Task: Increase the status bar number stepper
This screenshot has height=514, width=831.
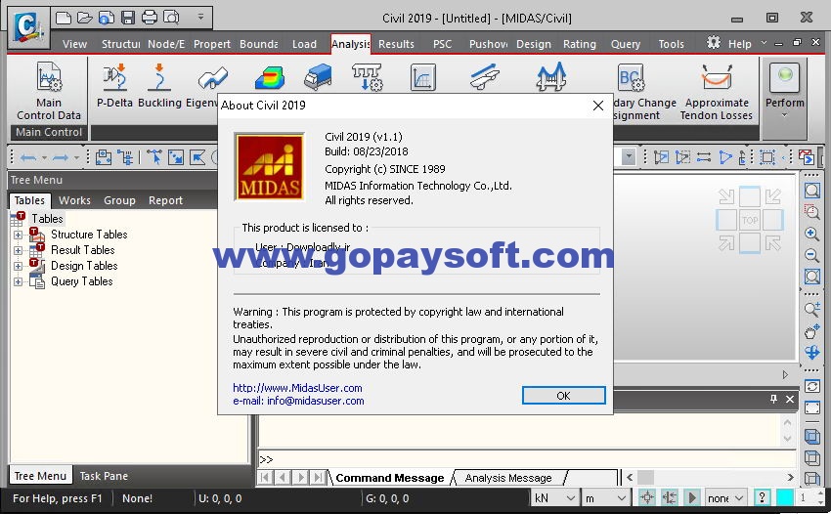Action: (821, 493)
